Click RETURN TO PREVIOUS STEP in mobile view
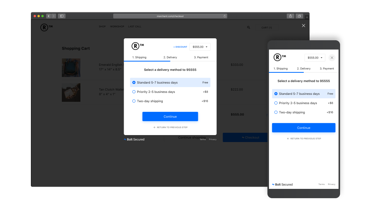 click(304, 139)
